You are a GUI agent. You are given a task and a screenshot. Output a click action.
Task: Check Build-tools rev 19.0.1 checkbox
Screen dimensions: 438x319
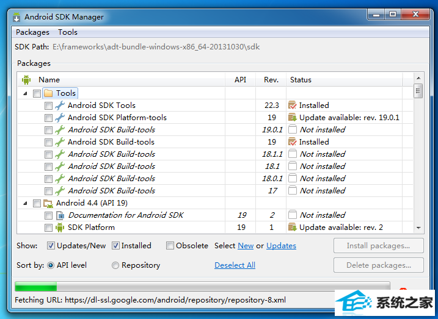pos(48,130)
